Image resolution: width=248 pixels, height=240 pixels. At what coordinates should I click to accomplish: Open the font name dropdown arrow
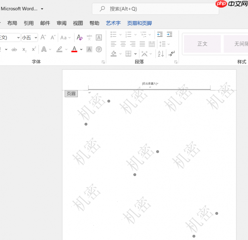tap(18, 38)
